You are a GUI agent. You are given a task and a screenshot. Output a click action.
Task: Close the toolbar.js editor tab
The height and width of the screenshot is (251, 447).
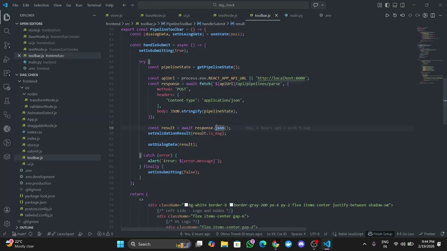point(276,15)
